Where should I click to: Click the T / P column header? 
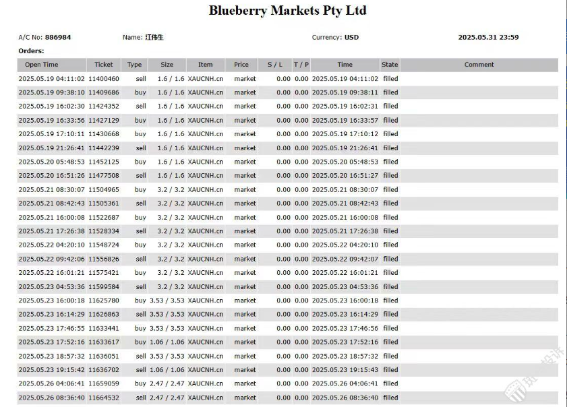[301, 65]
